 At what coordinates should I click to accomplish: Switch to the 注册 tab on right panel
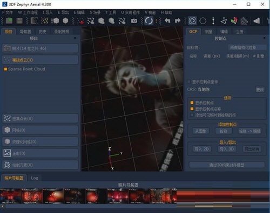tap(239, 32)
